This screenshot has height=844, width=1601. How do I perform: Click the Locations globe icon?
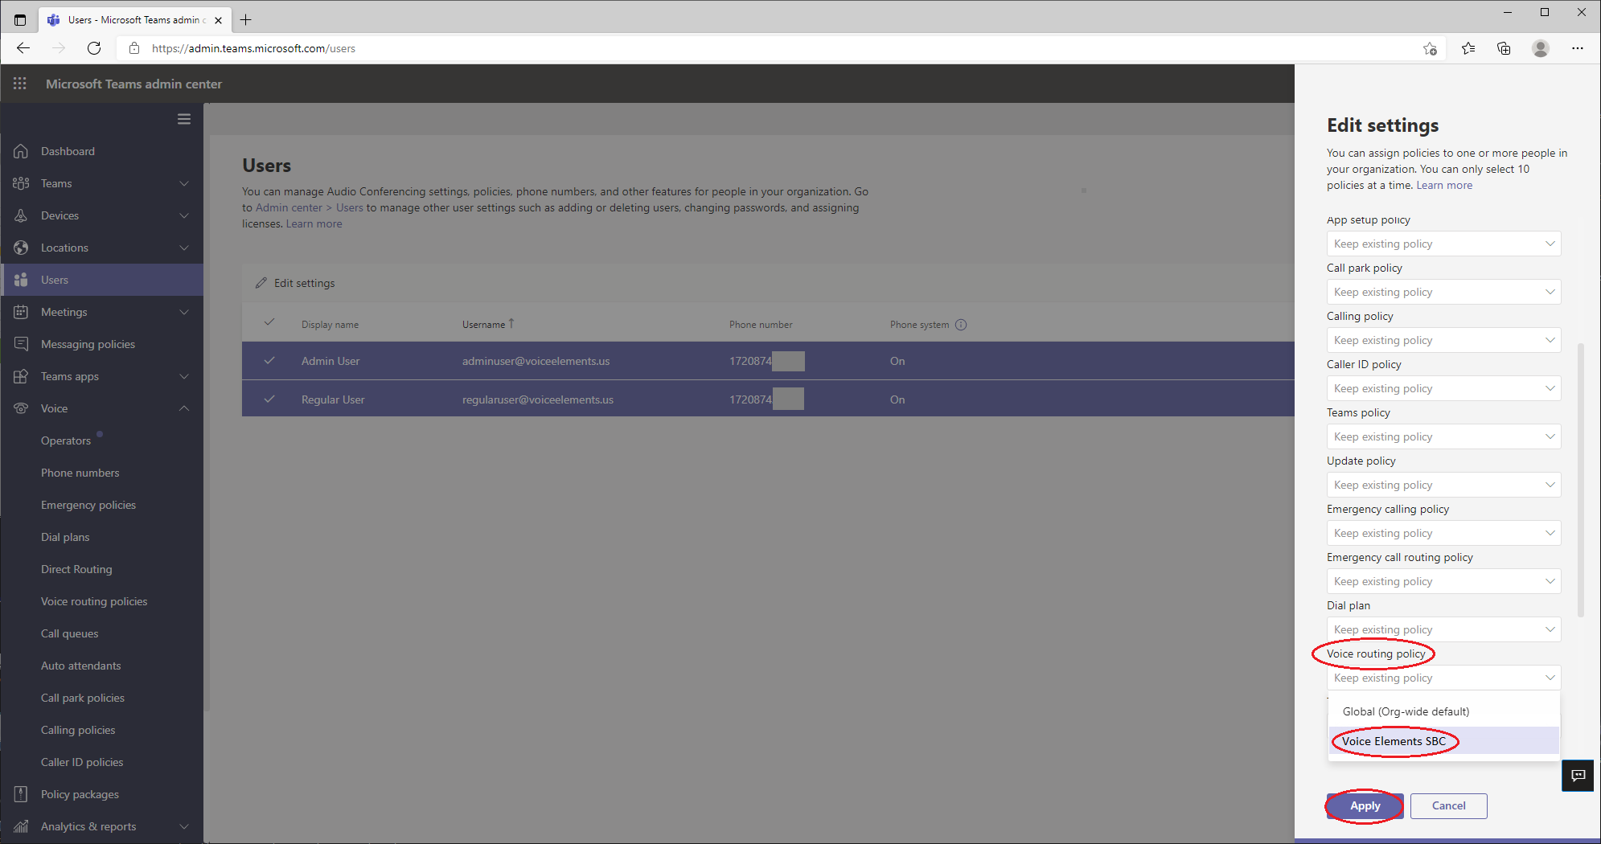click(21, 248)
